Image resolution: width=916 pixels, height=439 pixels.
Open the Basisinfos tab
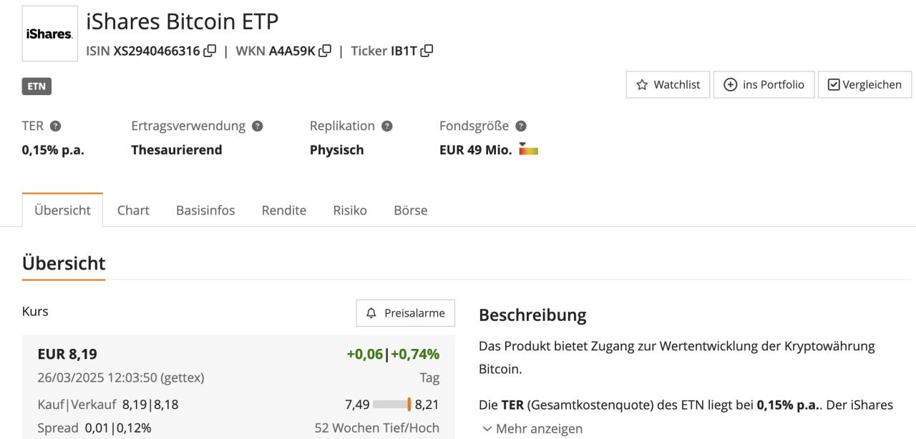point(205,210)
